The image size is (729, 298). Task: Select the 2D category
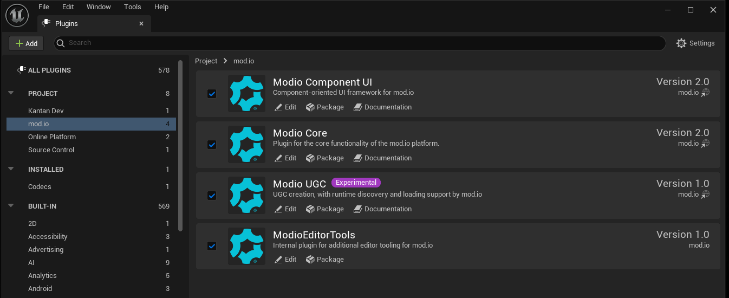click(91, 224)
